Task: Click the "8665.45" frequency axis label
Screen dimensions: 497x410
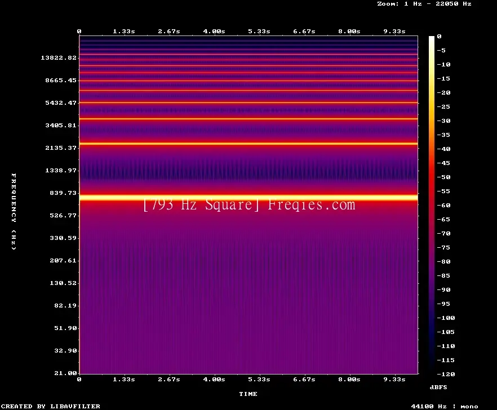Action: [x=61, y=80]
